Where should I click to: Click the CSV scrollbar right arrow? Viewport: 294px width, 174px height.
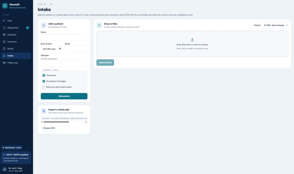pos(86,122)
